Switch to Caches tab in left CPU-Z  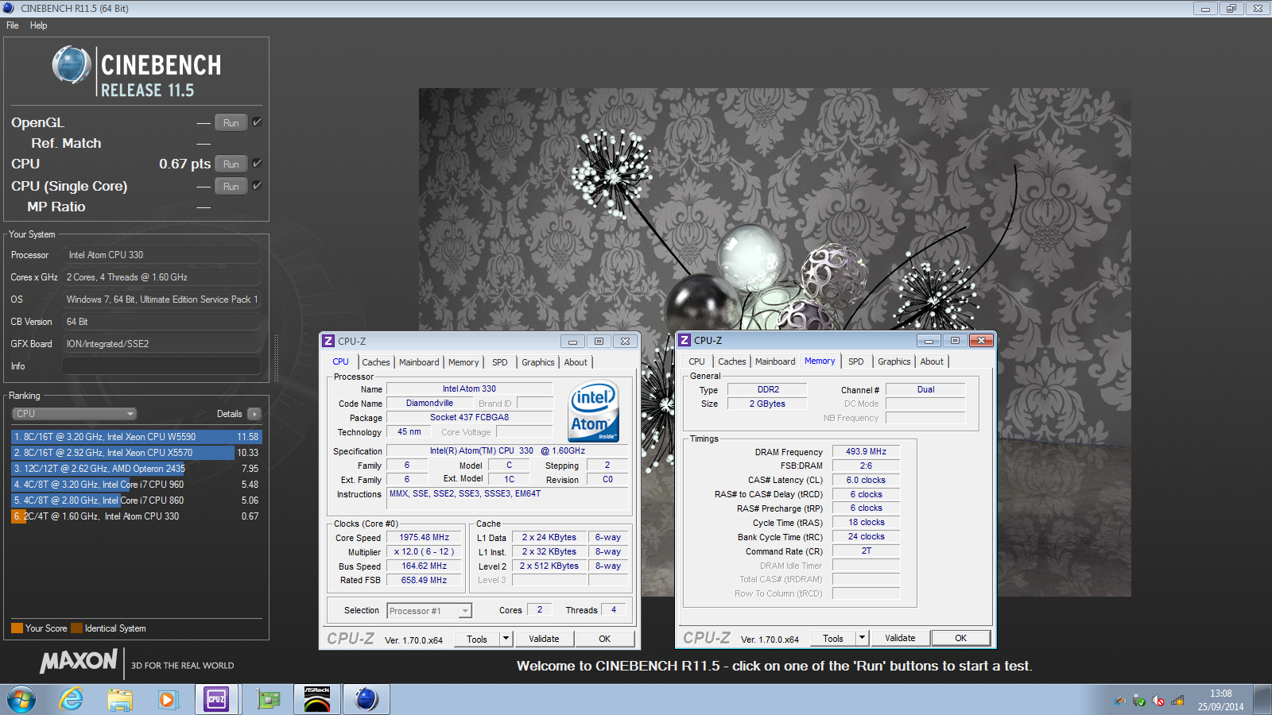click(x=376, y=362)
